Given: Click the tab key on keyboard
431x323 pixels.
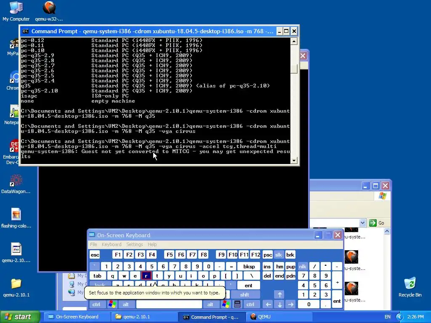Looking at the screenshot, I should pos(97,276).
